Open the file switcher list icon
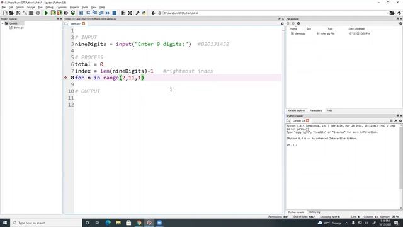 click(31, 13)
